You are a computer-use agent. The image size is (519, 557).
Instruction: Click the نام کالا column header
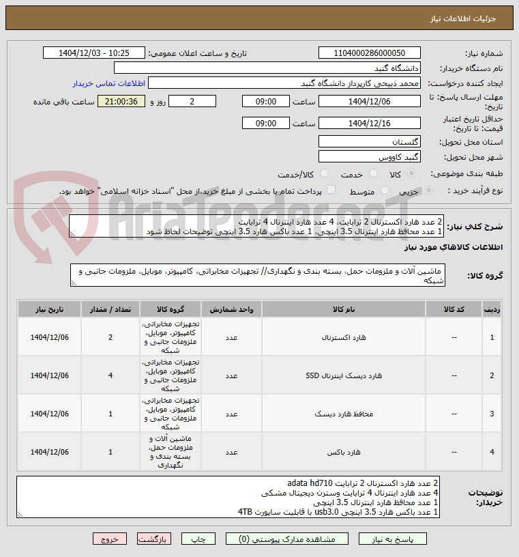click(x=344, y=309)
